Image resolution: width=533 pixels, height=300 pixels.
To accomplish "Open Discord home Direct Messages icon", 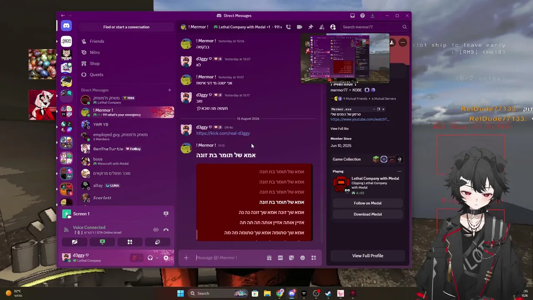I will click(66, 26).
